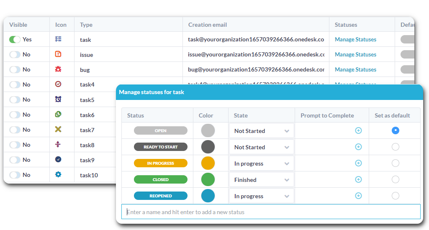Image resolution: width=429 pixels, height=230 pixels.
Task: Click the green CLOSED status label
Action: pos(161,179)
